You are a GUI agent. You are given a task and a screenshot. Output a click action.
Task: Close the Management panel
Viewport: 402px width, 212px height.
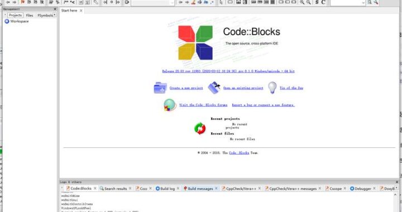(55, 9)
